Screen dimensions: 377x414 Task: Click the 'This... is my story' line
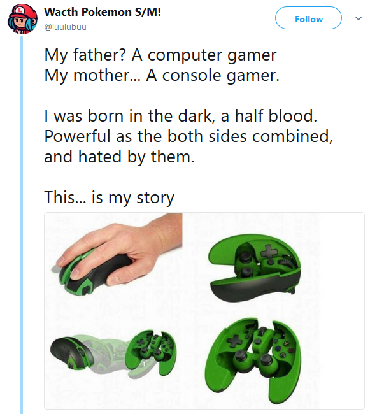pyautogui.click(x=110, y=197)
